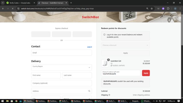183x103 pixels.
Task: Click the SwitchBot logo
Action: click(90, 17)
